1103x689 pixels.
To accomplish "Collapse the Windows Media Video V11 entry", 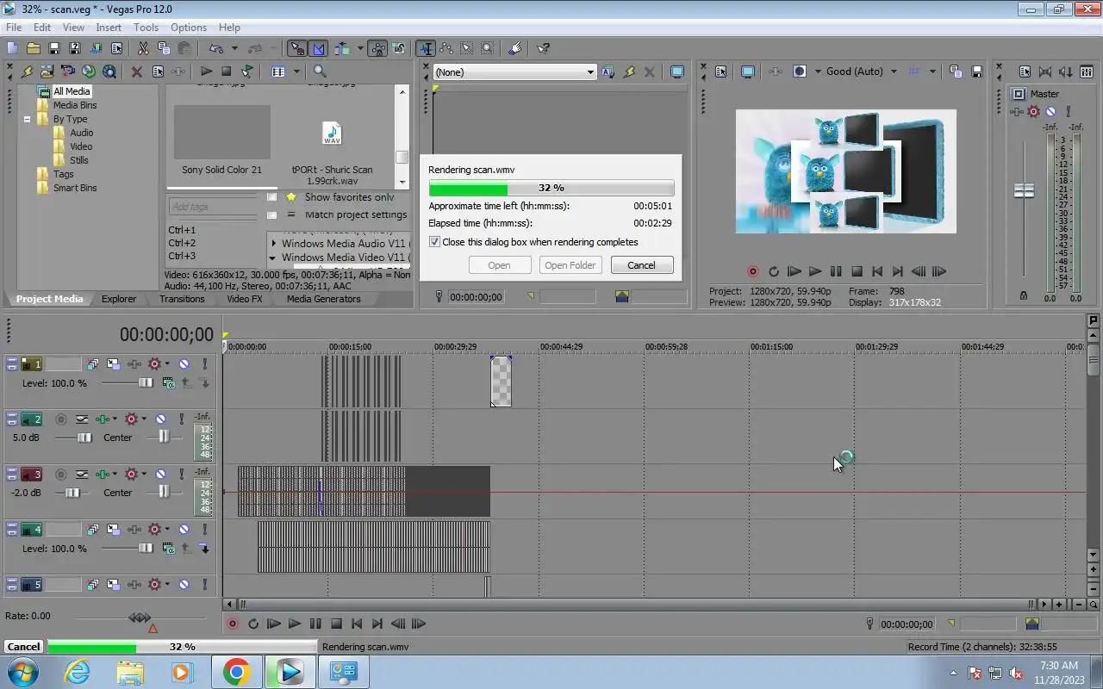I will (x=273, y=258).
